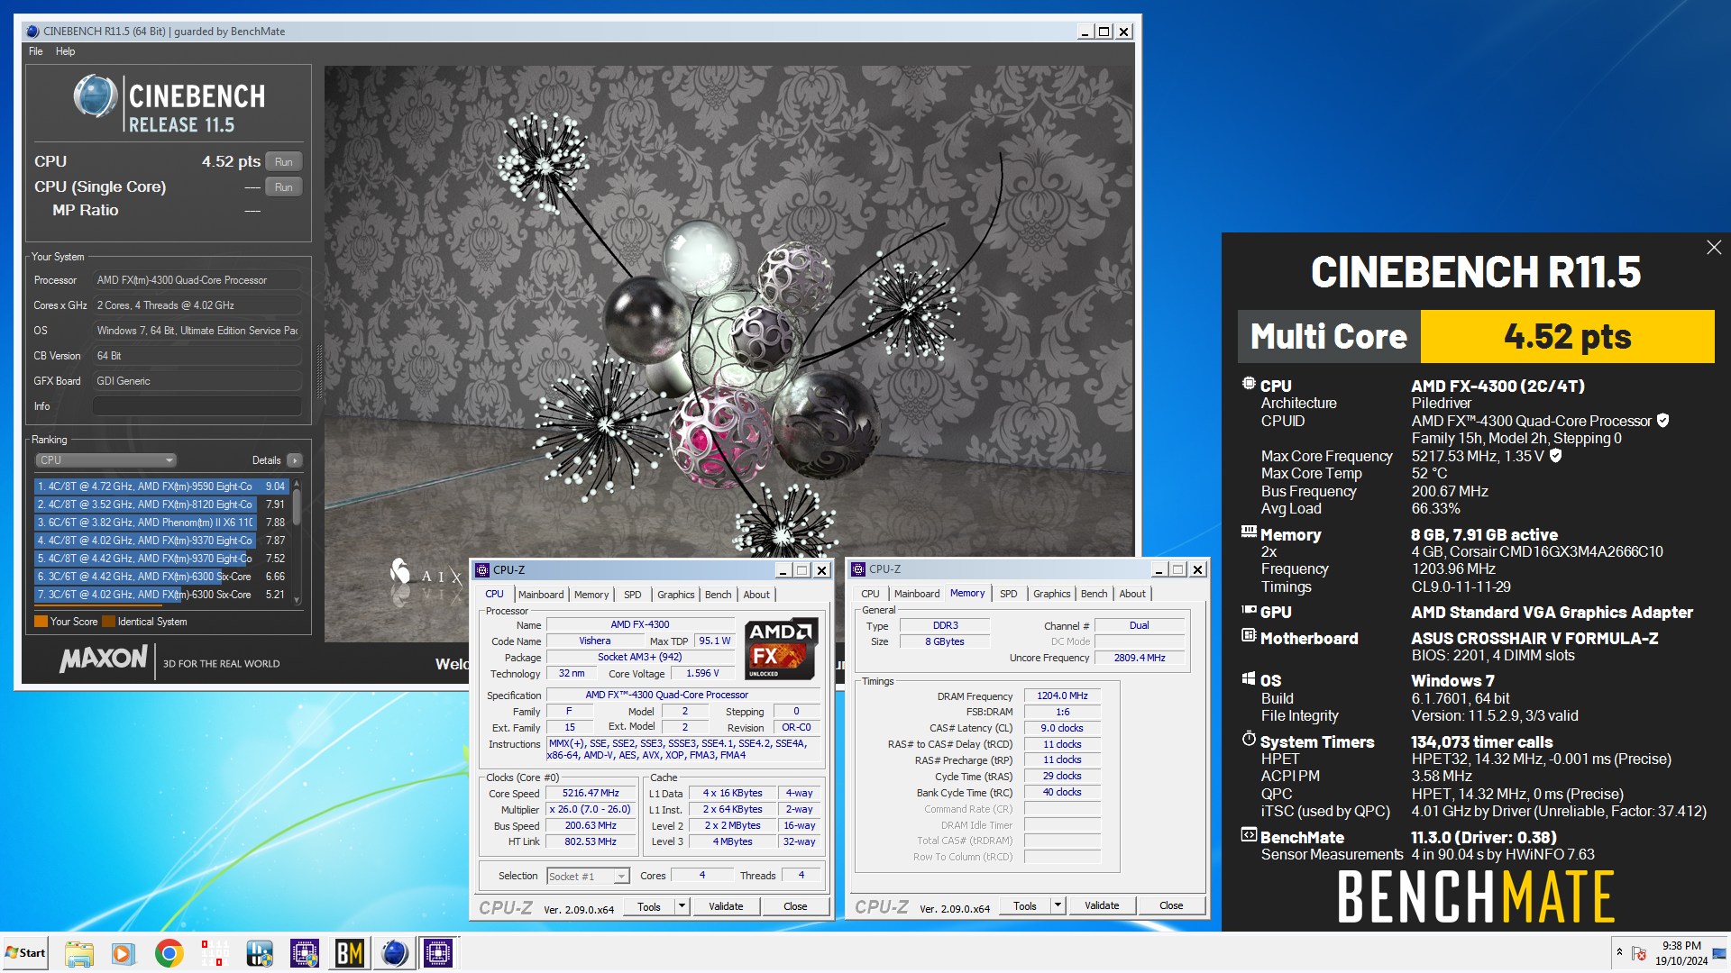Select the active CPU-Z taskbar button
1731x973 pixels.
pyautogui.click(x=439, y=953)
